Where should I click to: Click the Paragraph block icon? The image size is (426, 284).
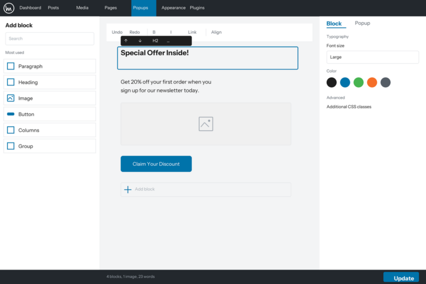[11, 66]
